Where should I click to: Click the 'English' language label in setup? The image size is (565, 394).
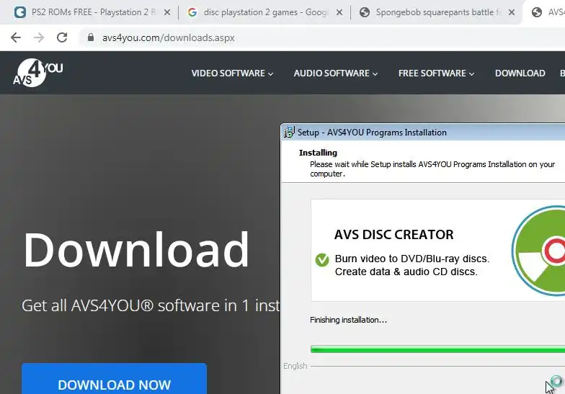click(x=295, y=366)
